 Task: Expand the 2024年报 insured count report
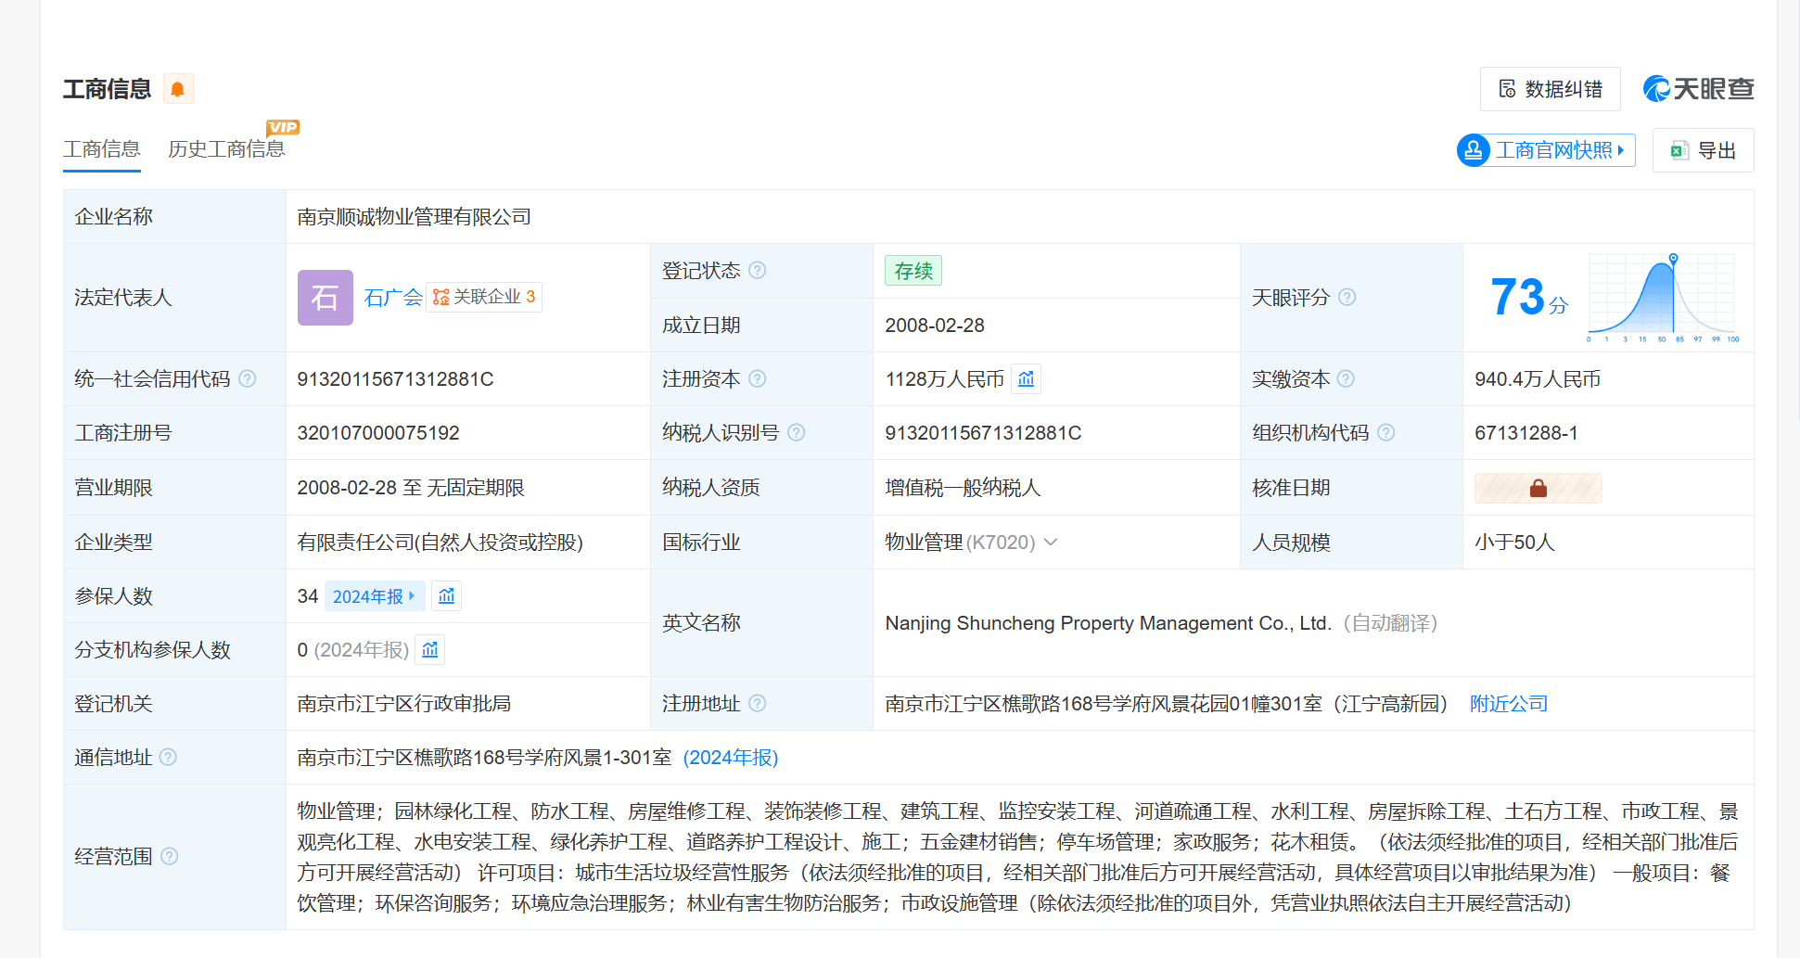point(374,596)
